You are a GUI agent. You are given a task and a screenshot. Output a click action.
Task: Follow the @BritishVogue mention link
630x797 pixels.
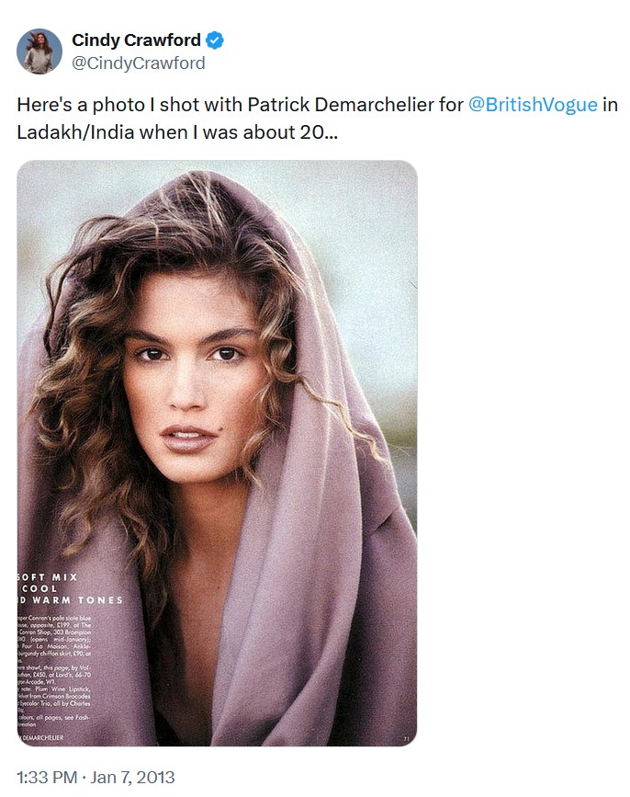[533, 105]
